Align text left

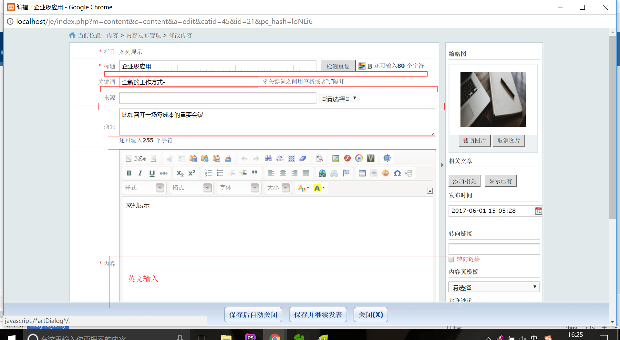pyautogui.click(x=271, y=173)
